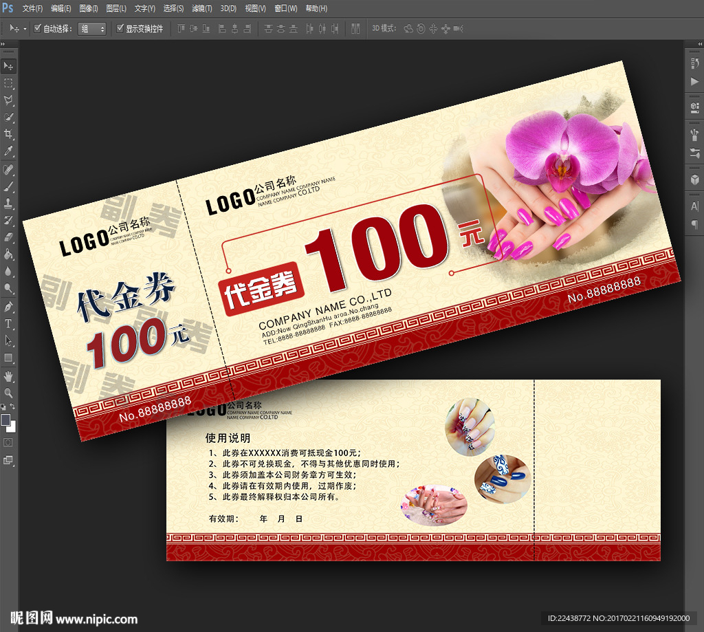
Task: Open the 窗口(W) menu
Action: [x=285, y=8]
